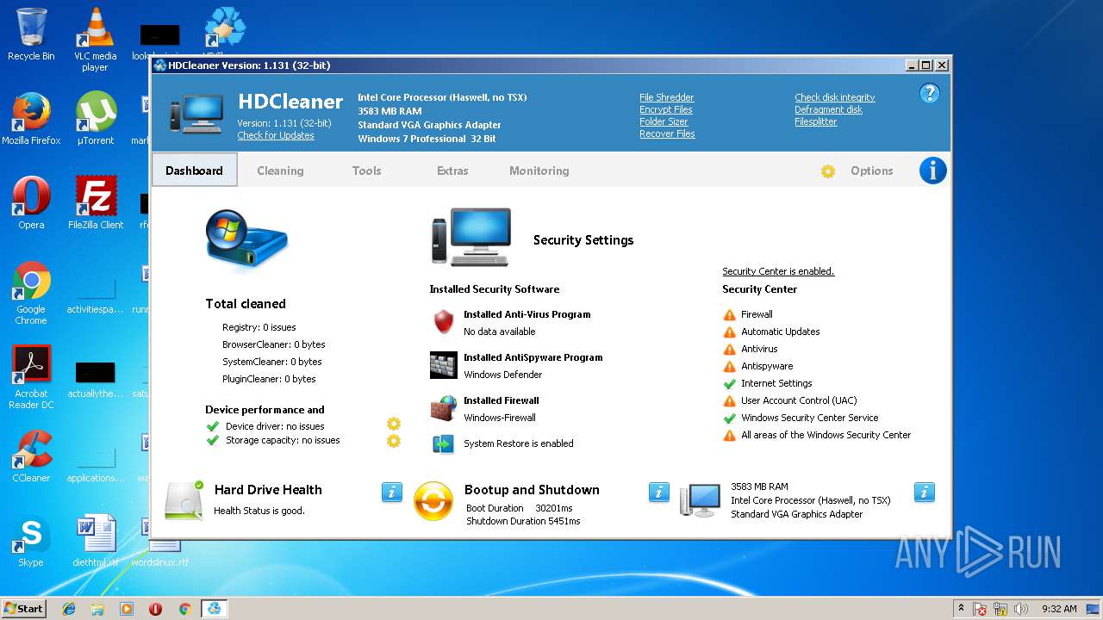Open the Encrypt Files link

point(665,110)
